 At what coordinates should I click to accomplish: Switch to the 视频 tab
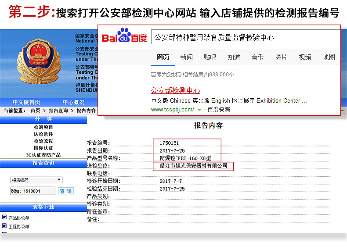click(x=305, y=57)
